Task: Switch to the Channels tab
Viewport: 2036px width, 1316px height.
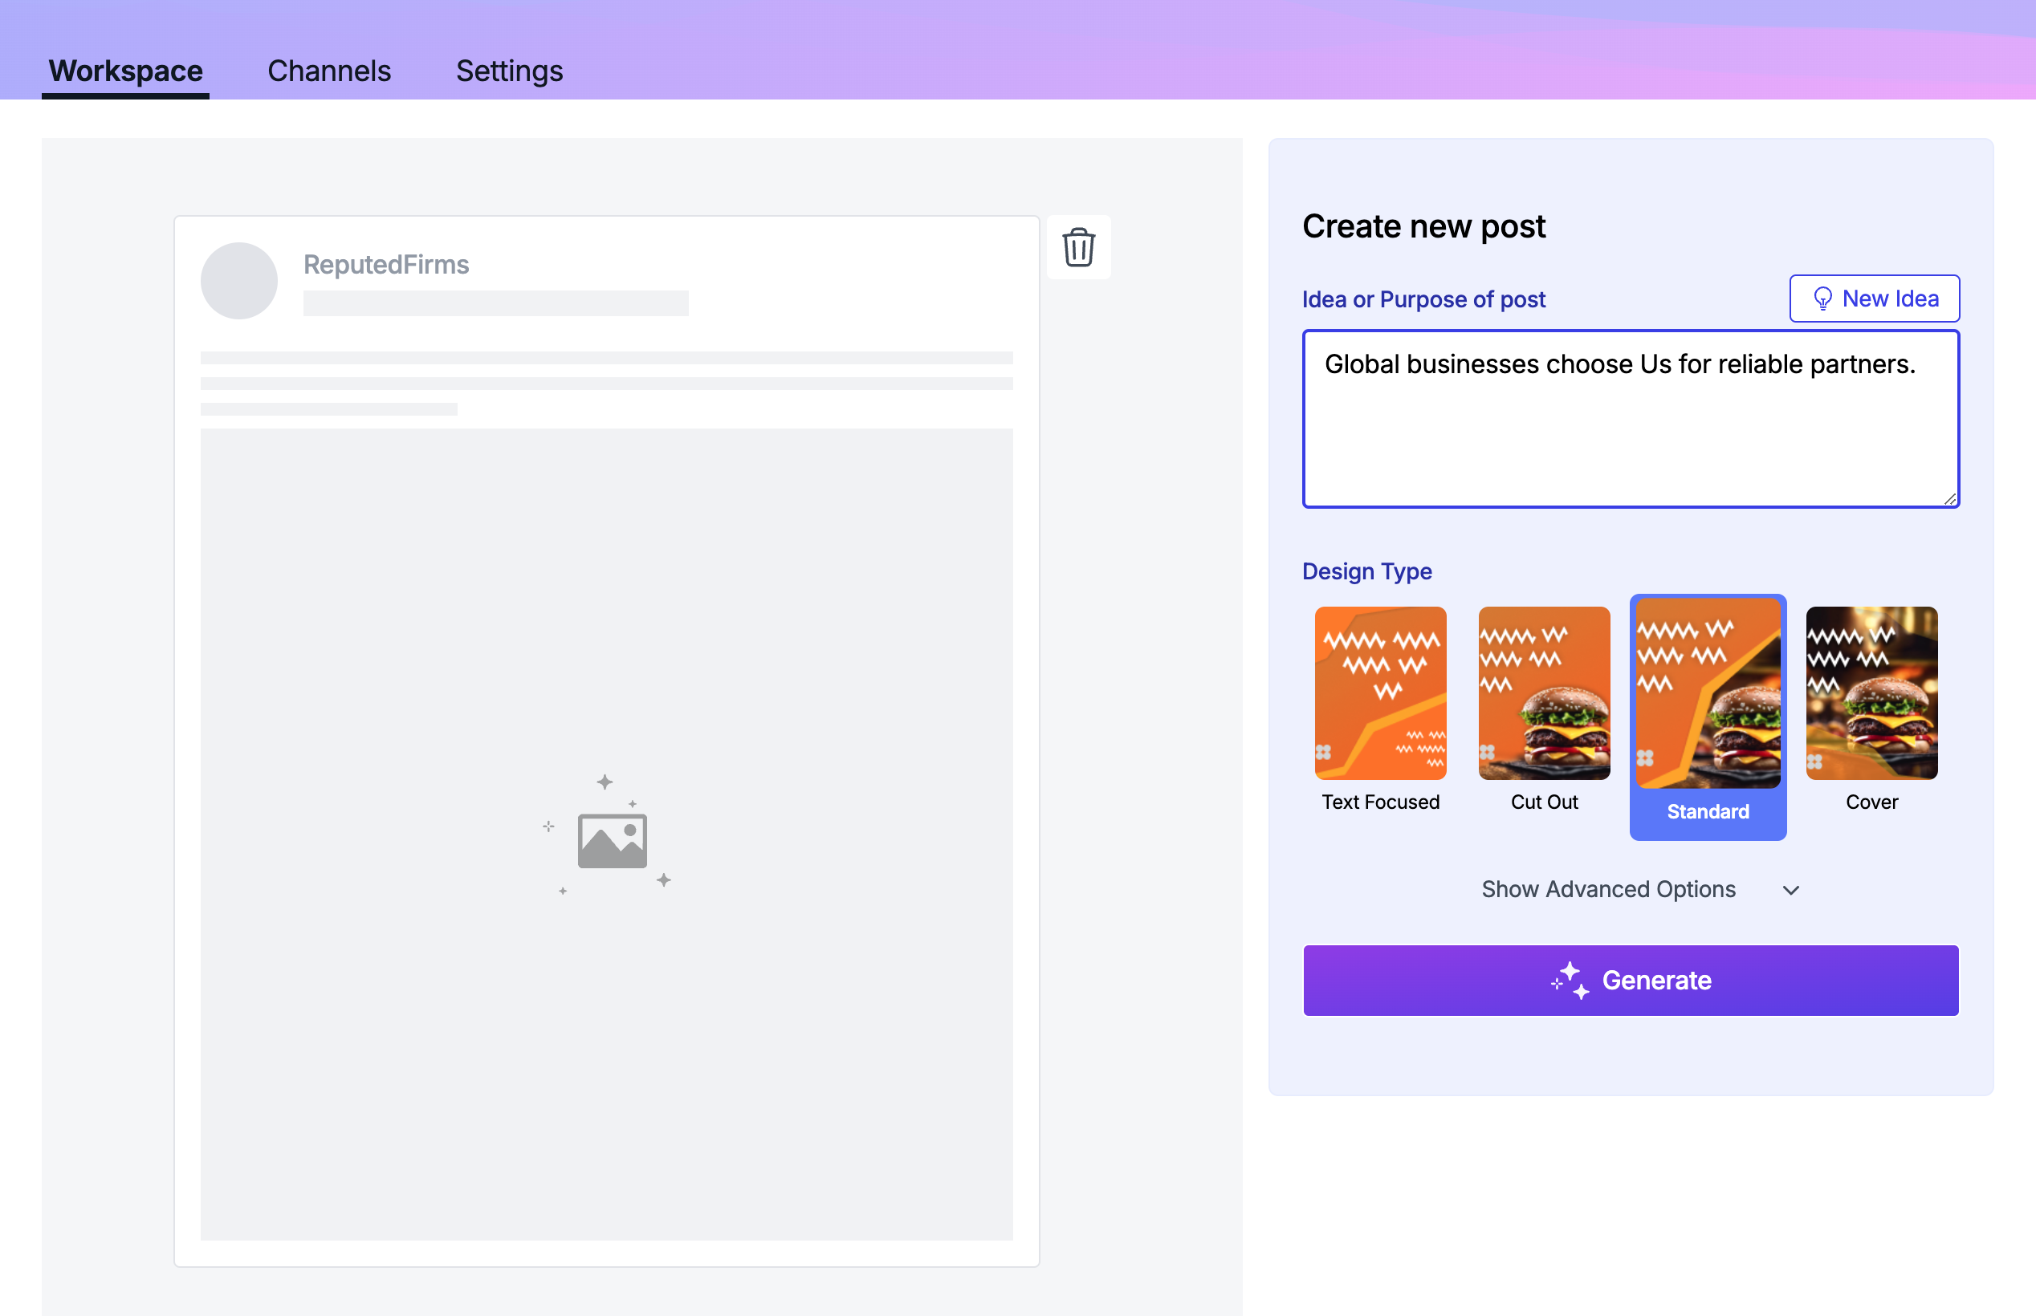Action: 329,71
